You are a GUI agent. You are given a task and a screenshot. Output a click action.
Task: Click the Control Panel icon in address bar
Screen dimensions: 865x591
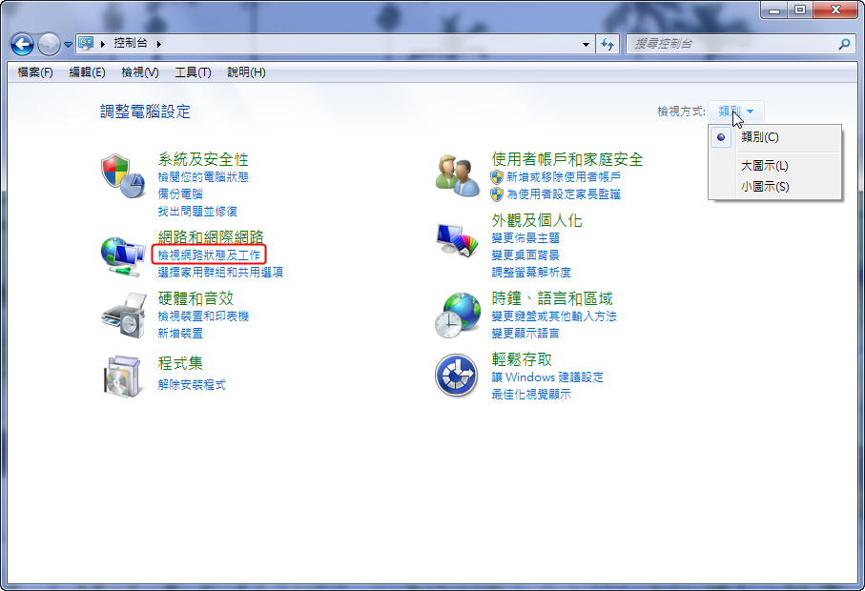click(86, 43)
